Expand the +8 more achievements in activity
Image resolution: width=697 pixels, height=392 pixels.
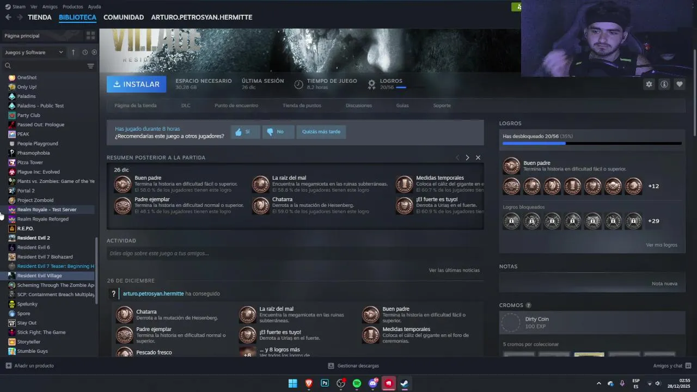point(247,352)
